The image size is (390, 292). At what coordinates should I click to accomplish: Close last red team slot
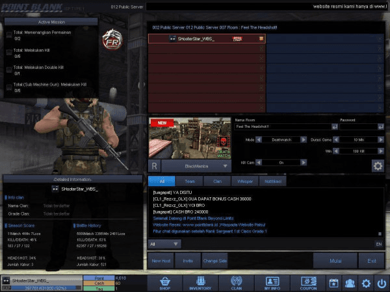(x=261, y=108)
